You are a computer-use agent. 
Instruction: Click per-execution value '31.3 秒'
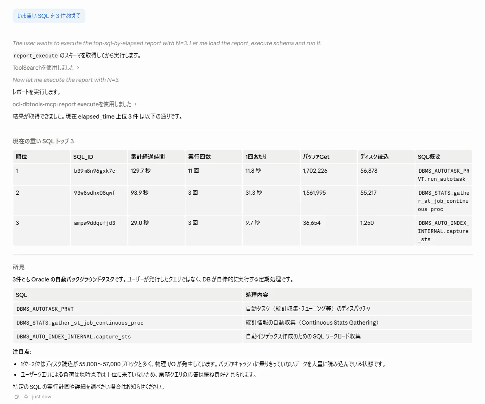[253, 193]
